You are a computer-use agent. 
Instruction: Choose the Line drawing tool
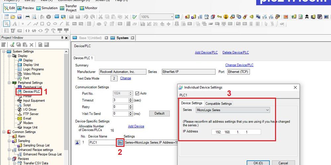point(29,24)
